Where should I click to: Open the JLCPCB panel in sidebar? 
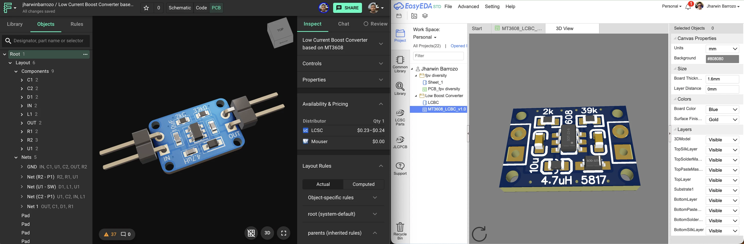coord(400,141)
